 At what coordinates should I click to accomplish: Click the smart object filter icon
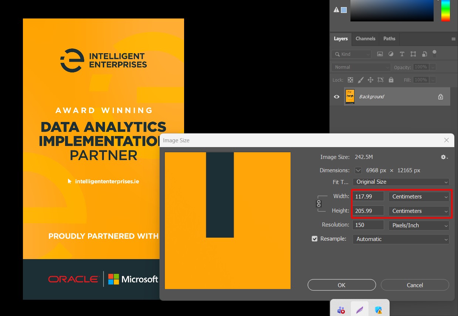tap(424, 54)
